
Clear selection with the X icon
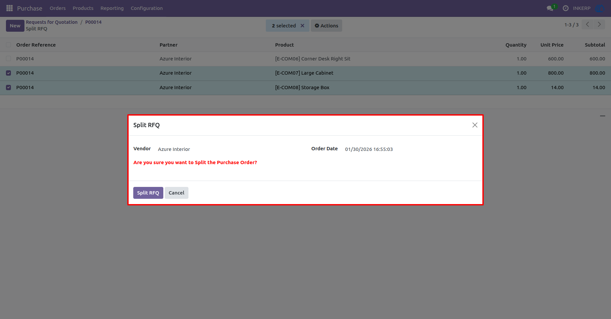coord(302,26)
